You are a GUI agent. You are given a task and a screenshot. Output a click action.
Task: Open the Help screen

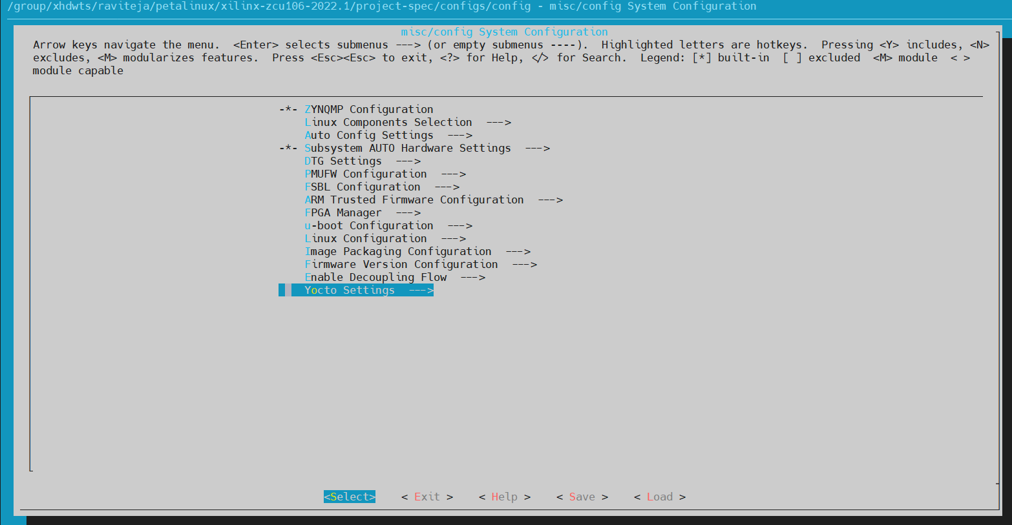point(505,497)
